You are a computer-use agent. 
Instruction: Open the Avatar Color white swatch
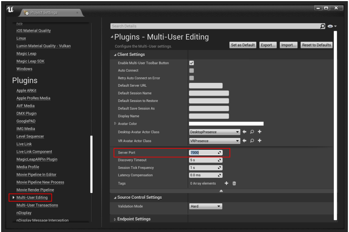[226, 124]
